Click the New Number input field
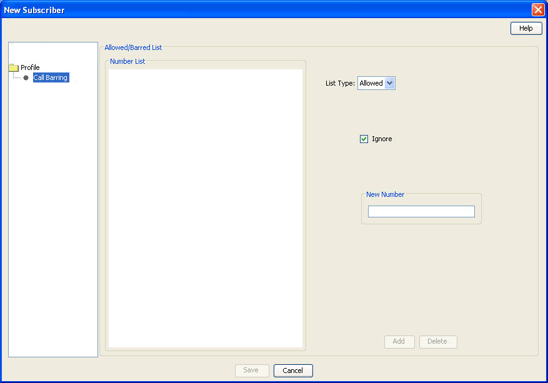The height and width of the screenshot is (383, 548). click(421, 211)
